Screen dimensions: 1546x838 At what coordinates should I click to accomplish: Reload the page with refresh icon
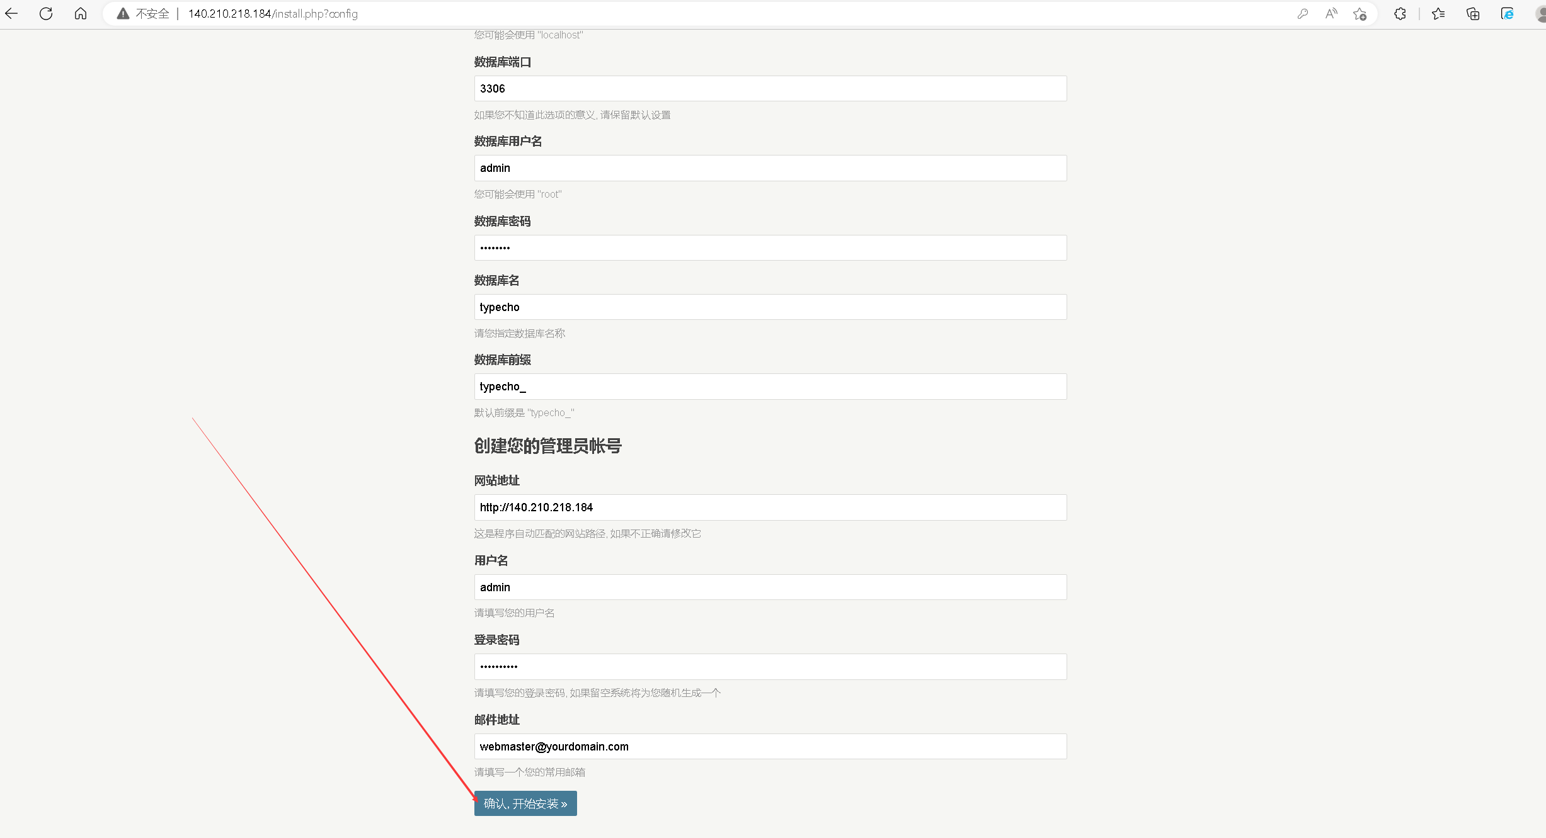(46, 13)
